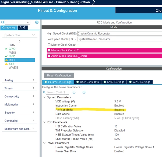This screenshot has height=157, width=162.
Task: Click the Data Cache Enabled value
Action: (119, 114)
